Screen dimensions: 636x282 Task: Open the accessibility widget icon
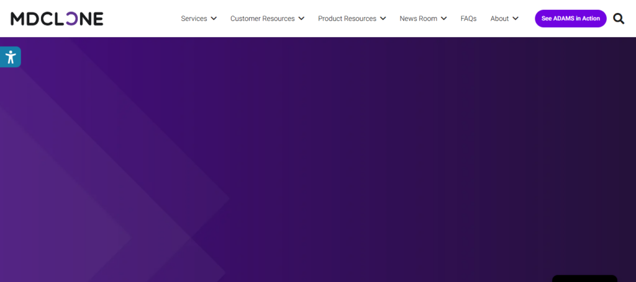tap(11, 57)
